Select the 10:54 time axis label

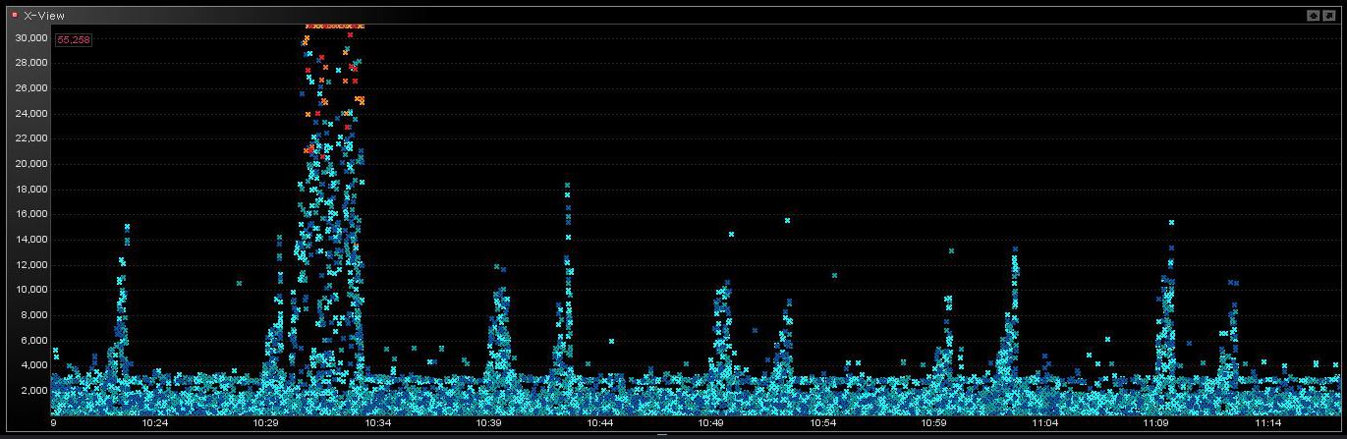[x=823, y=423]
